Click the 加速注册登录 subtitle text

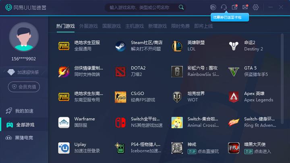[x=87, y=151]
